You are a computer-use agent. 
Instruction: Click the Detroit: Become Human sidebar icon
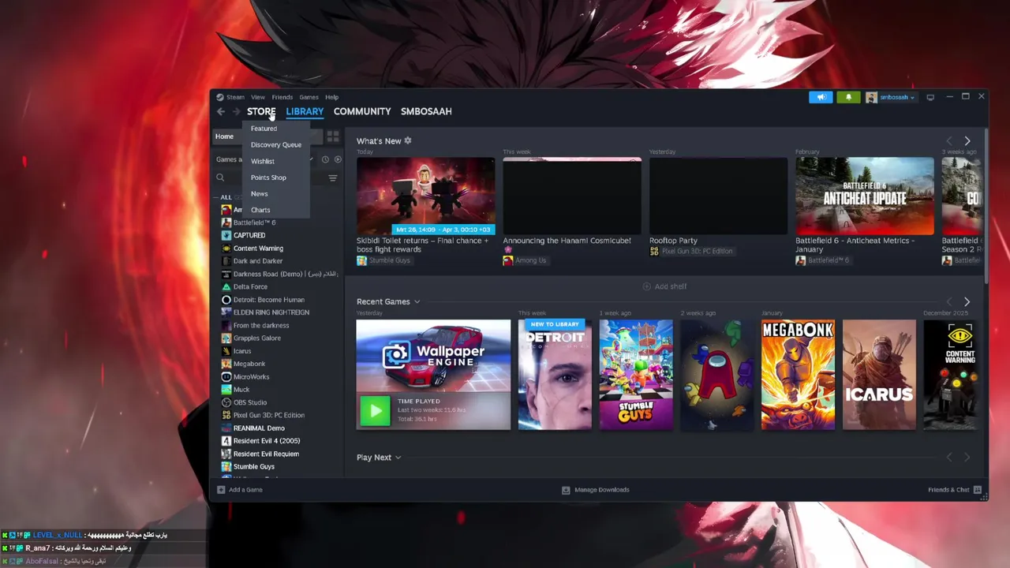[226, 300]
